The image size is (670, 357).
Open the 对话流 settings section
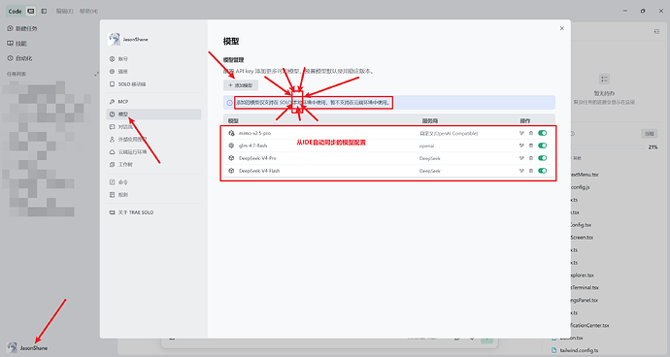tap(153, 127)
